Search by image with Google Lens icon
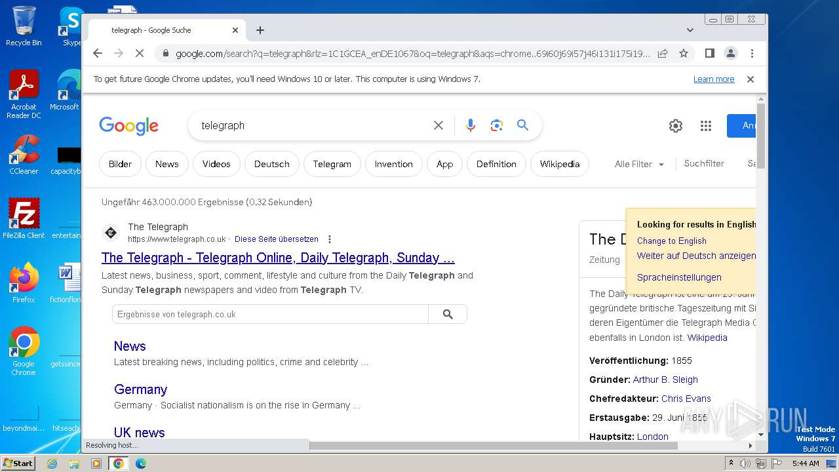This screenshot has width=839, height=472. tap(496, 125)
